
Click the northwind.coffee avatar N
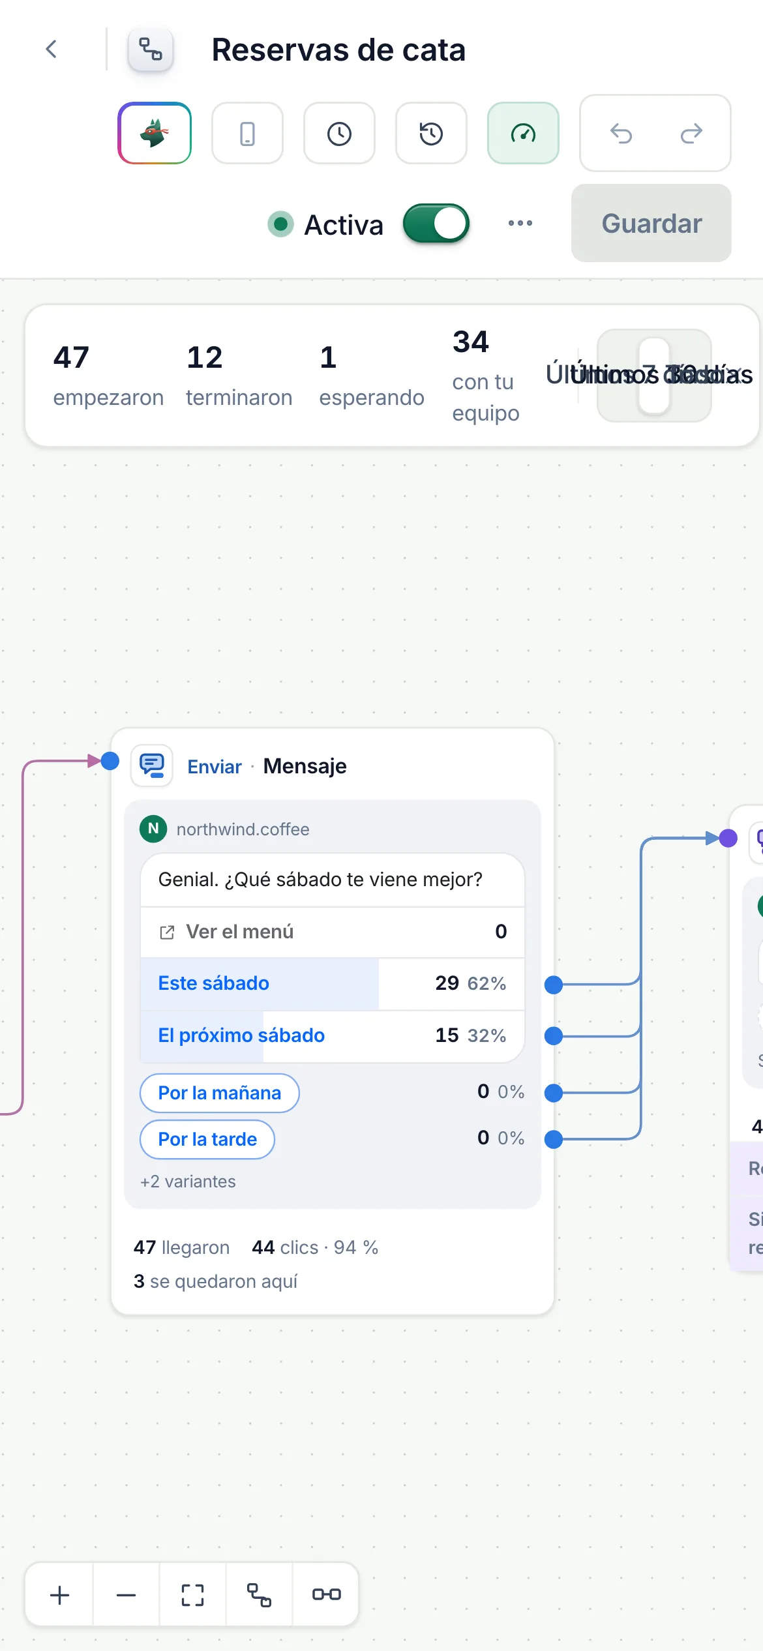[x=153, y=829]
